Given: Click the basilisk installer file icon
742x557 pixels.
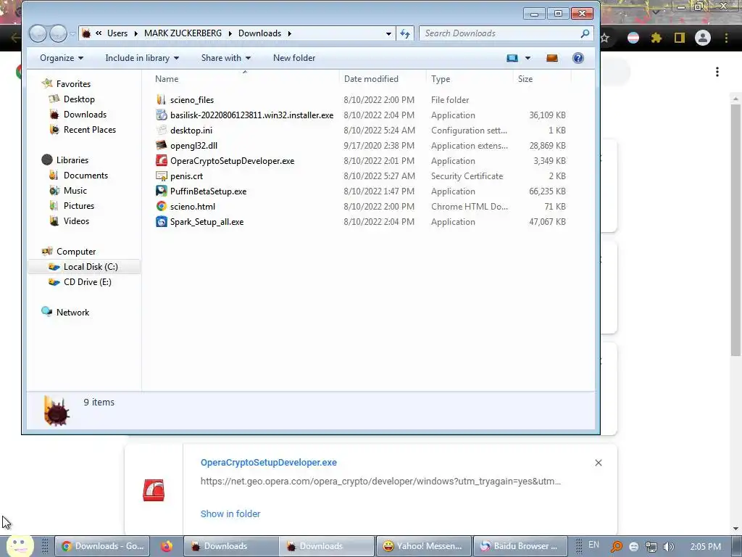Looking at the screenshot, I should pos(162,115).
